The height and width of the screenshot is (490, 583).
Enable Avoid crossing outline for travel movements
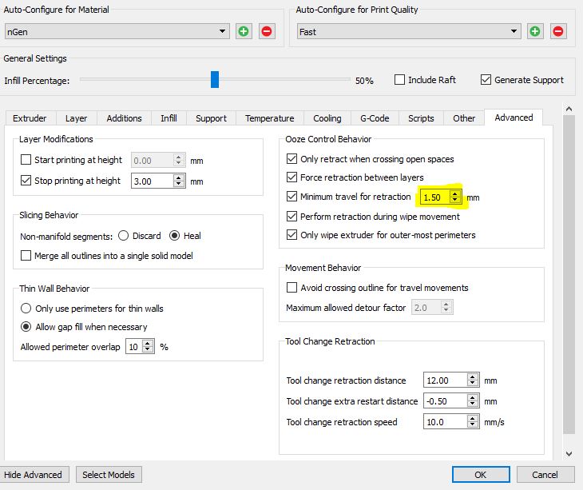point(291,288)
